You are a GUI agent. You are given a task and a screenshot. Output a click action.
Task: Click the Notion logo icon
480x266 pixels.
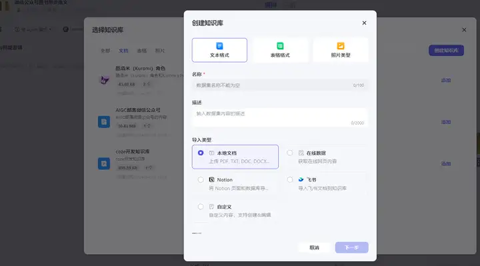click(x=211, y=180)
